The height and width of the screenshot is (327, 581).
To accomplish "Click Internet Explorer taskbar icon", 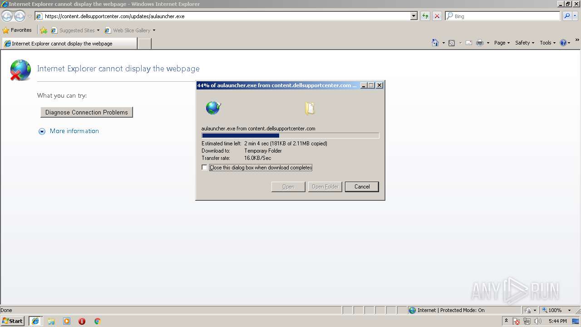I will (35, 321).
